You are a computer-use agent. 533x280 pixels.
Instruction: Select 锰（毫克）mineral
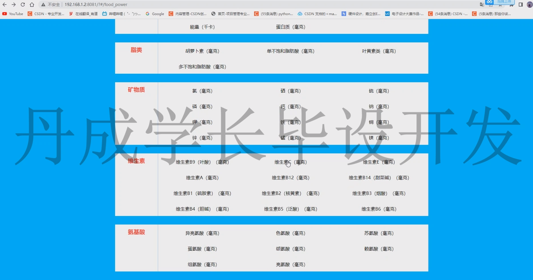pos(291,138)
